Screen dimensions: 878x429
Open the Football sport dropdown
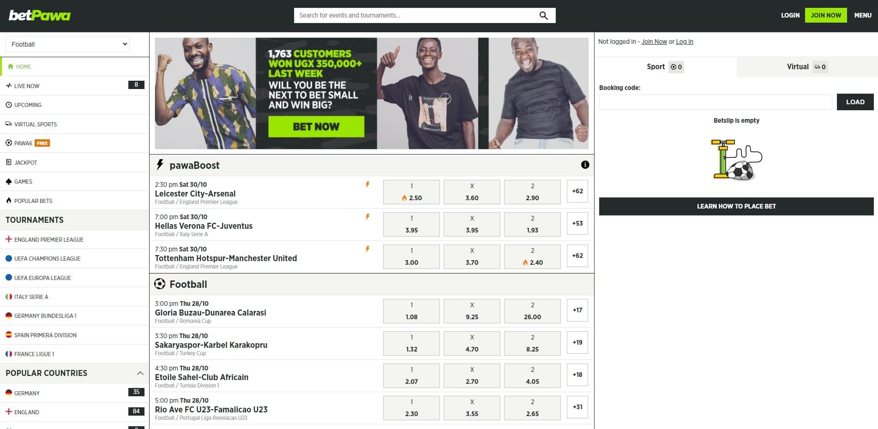[x=67, y=44]
